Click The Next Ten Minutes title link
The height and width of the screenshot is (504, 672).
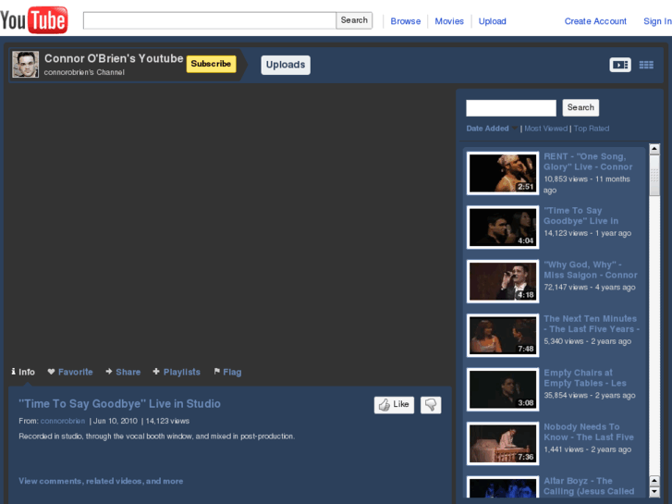pos(592,324)
